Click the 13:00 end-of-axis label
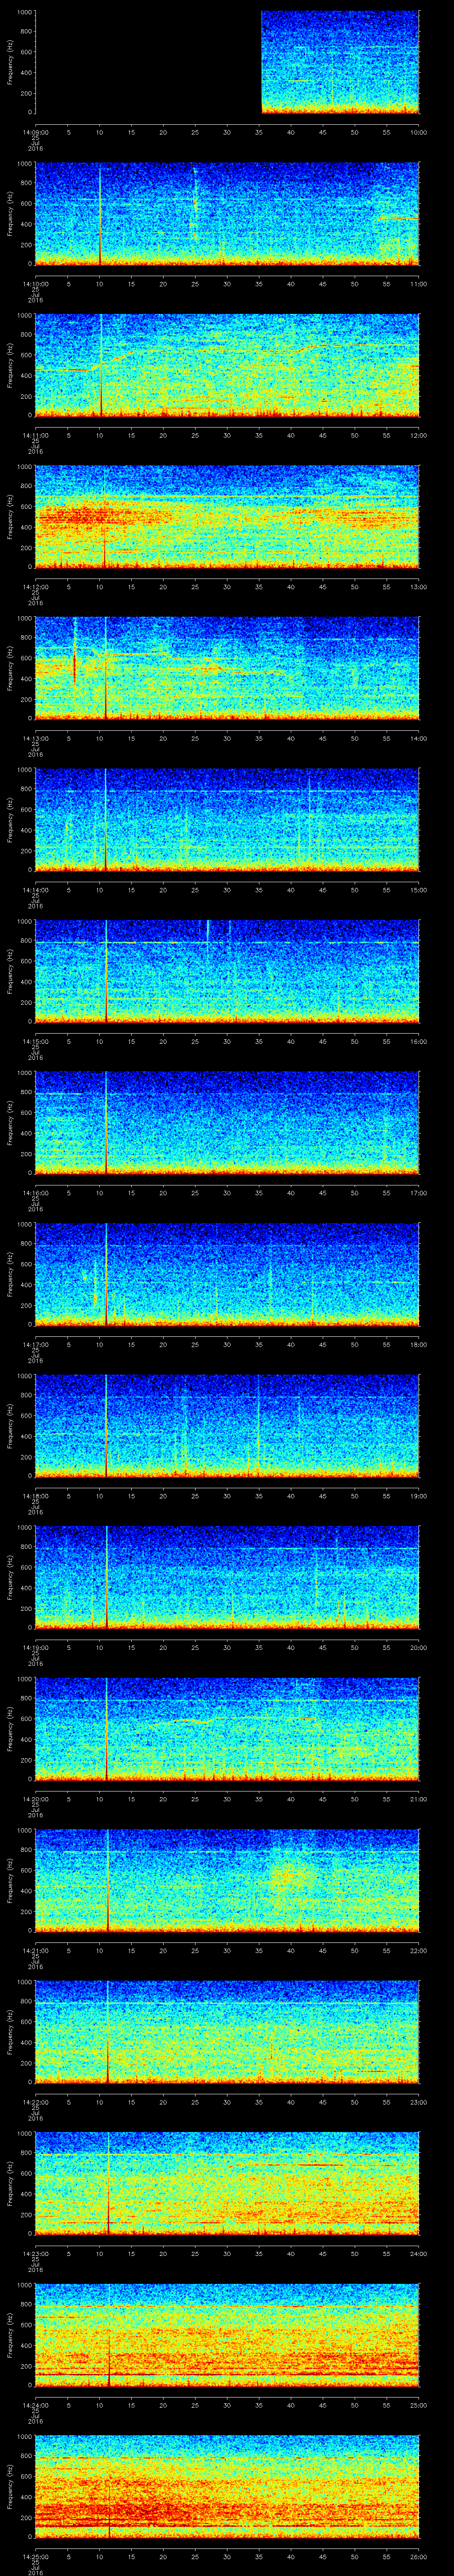 point(419,586)
